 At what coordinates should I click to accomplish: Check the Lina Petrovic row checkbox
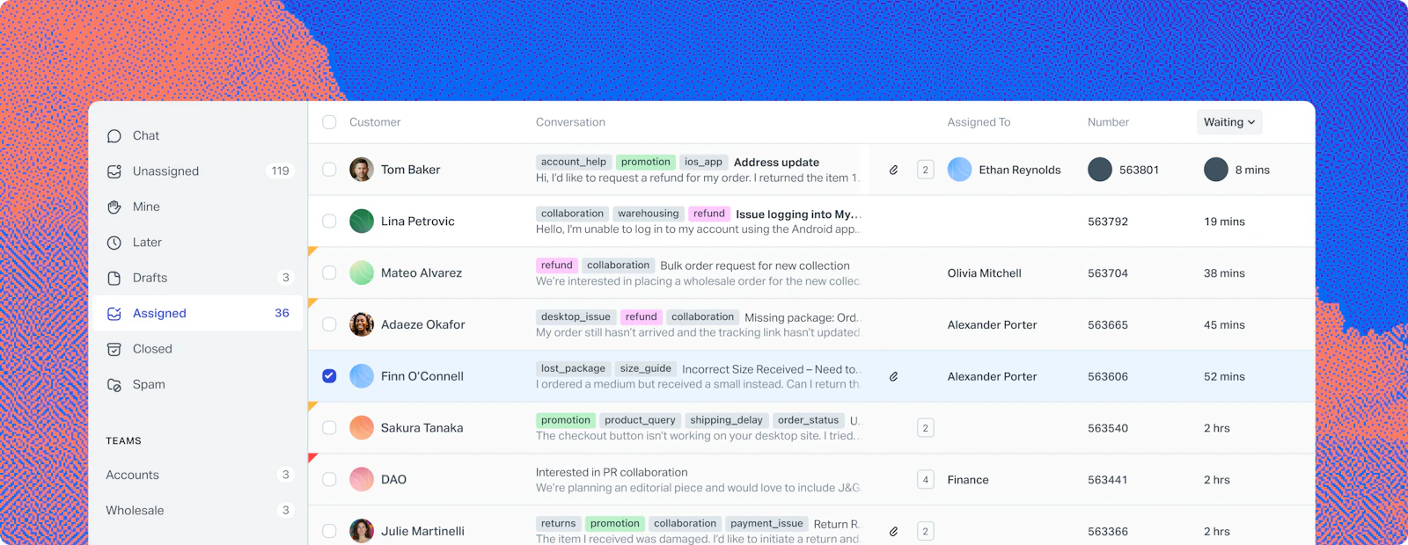tap(329, 222)
